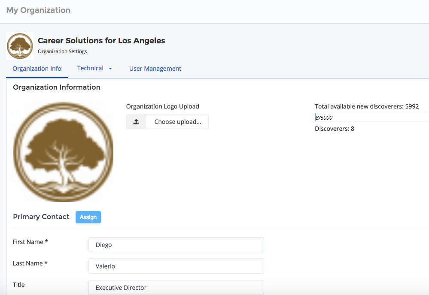Click the Organization Settings subtitle
Screen dimensions: 429x295
(x=62, y=51)
